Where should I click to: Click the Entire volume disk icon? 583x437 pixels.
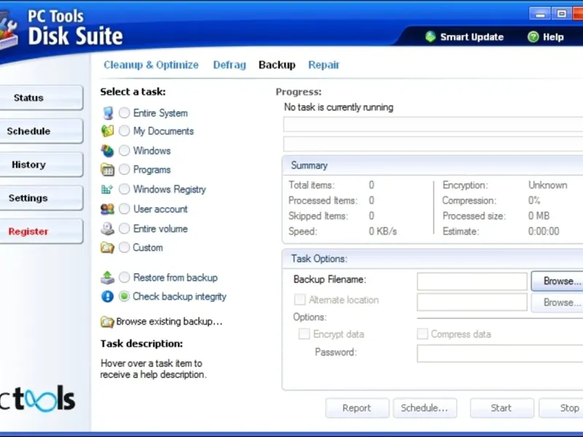(107, 229)
